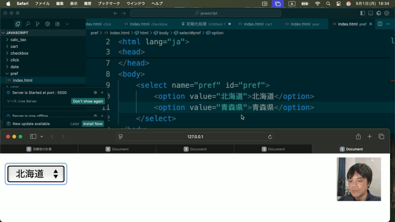Toggle the Safari sidebar button
The width and height of the screenshot is (395, 222).
click(x=33, y=136)
